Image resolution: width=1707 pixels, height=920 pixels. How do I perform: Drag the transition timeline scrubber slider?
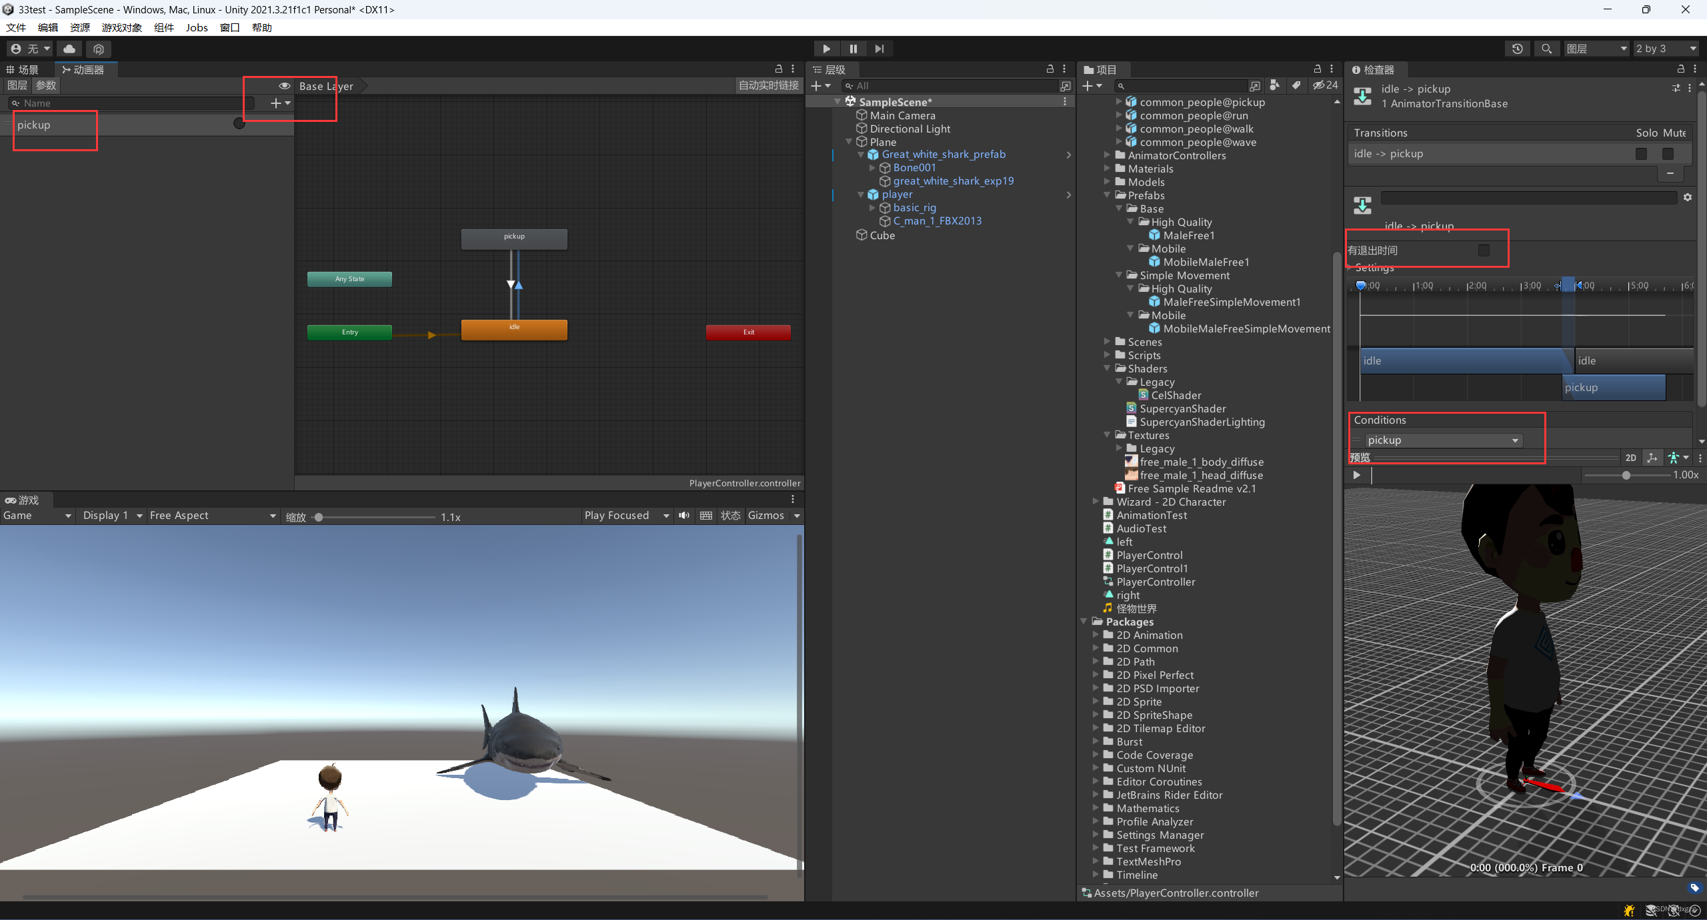tap(1360, 283)
